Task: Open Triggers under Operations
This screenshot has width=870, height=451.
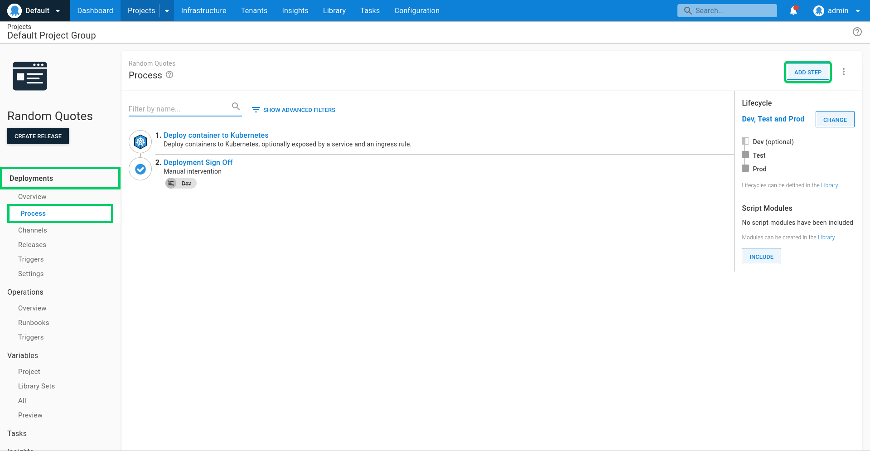Action: click(x=31, y=337)
